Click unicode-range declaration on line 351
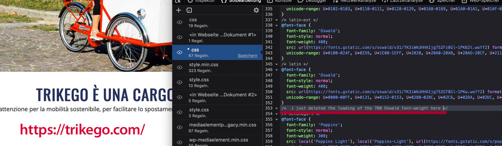 coord(394,97)
